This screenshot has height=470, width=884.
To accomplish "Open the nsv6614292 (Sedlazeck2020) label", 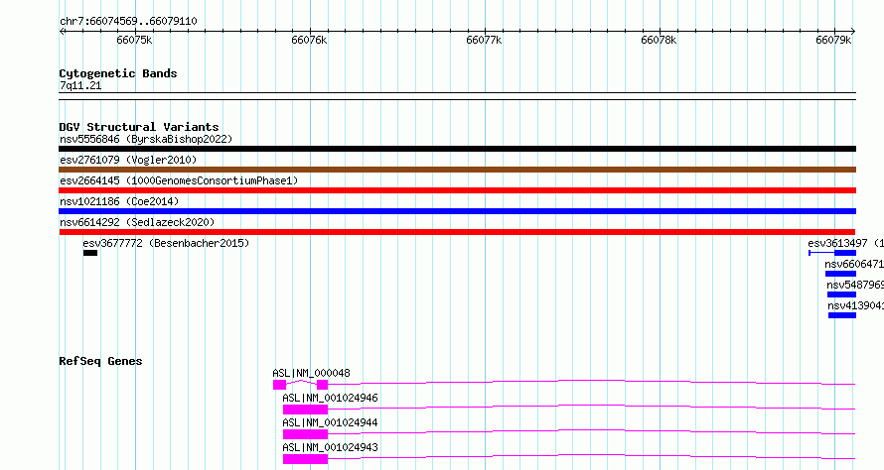I will [x=137, y=222].
